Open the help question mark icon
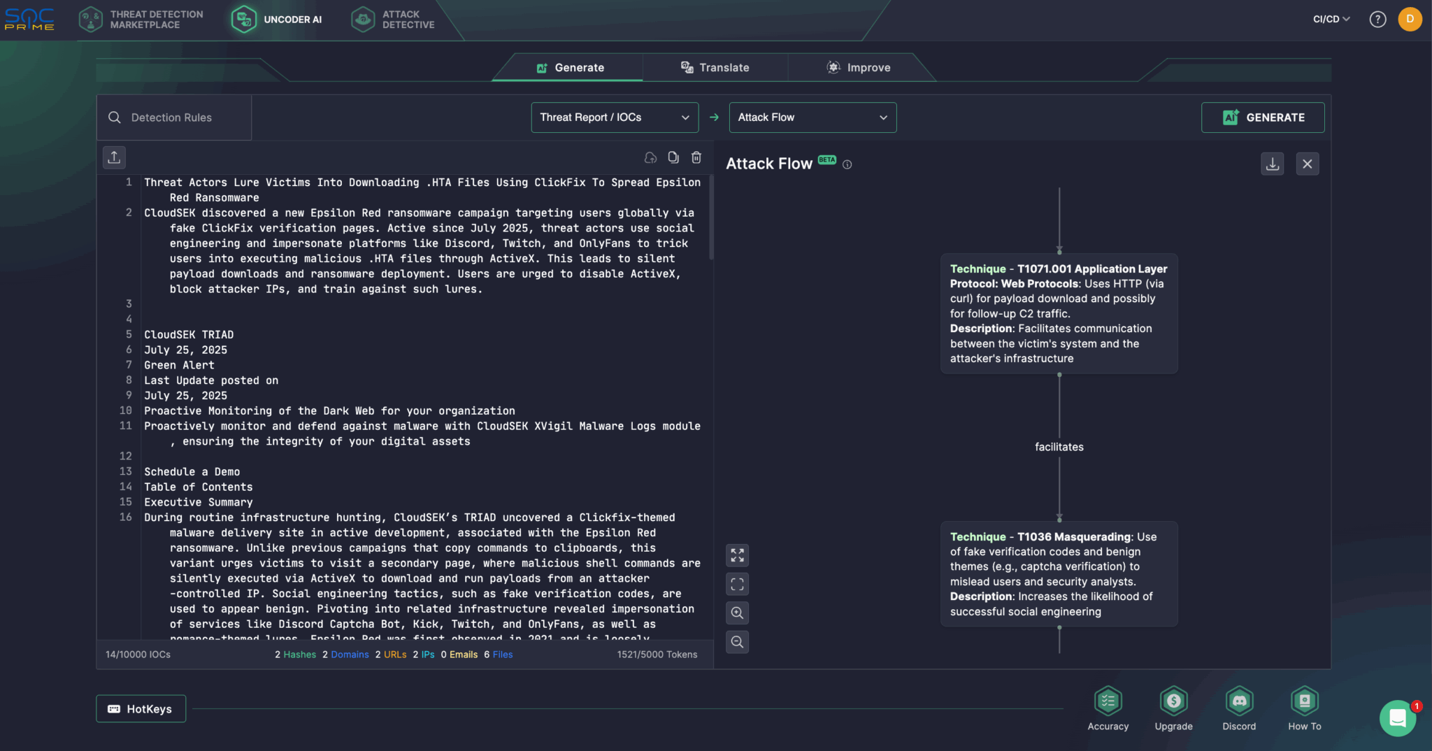This screenshot has height=751, width=1432. pyautogui.click(x=1377, y=19)
